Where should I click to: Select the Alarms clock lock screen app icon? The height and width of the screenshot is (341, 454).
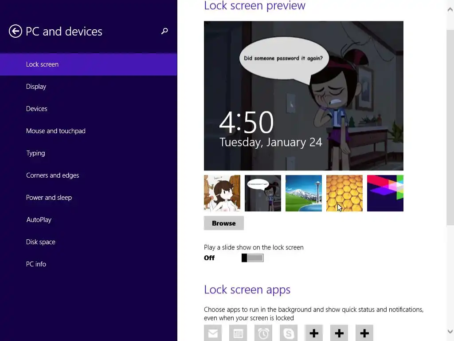coord(263,333)
